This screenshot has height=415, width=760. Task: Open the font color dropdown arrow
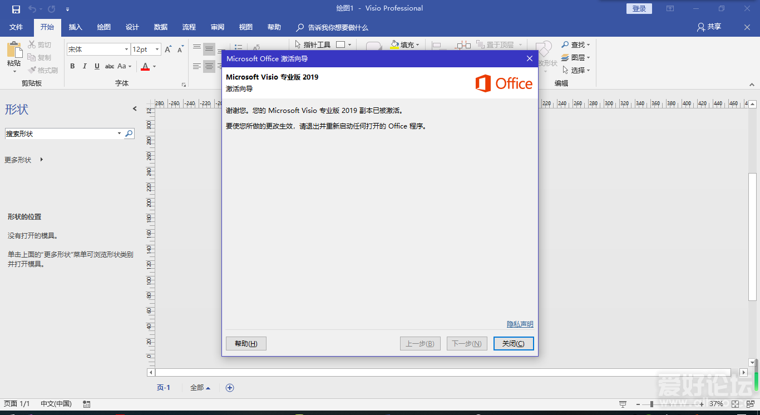[x=155, y=67]
